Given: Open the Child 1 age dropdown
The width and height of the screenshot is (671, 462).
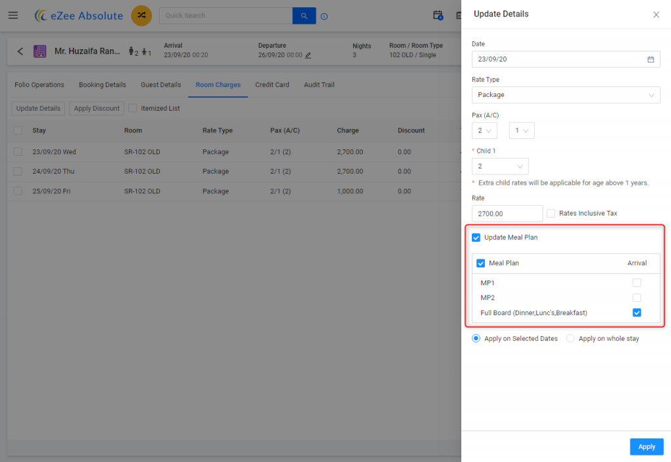Looking at the screenshot, I should [x=500, y=166].
